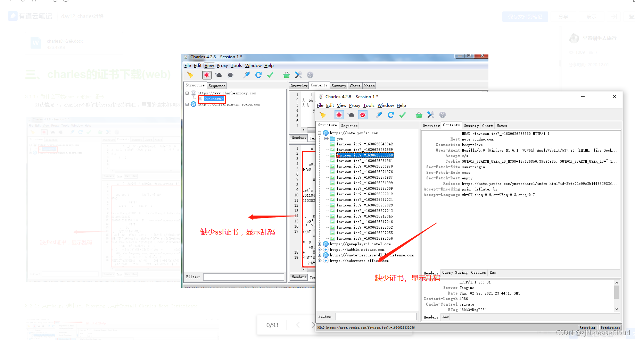Expand the https://substrate.office.com node
The image size is (635, 340).
pyautogui.click(x=320, y=261)
